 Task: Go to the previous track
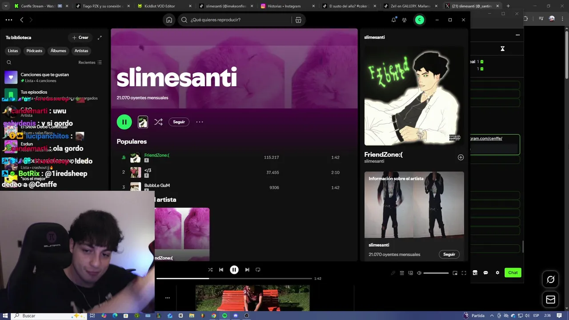221,269
